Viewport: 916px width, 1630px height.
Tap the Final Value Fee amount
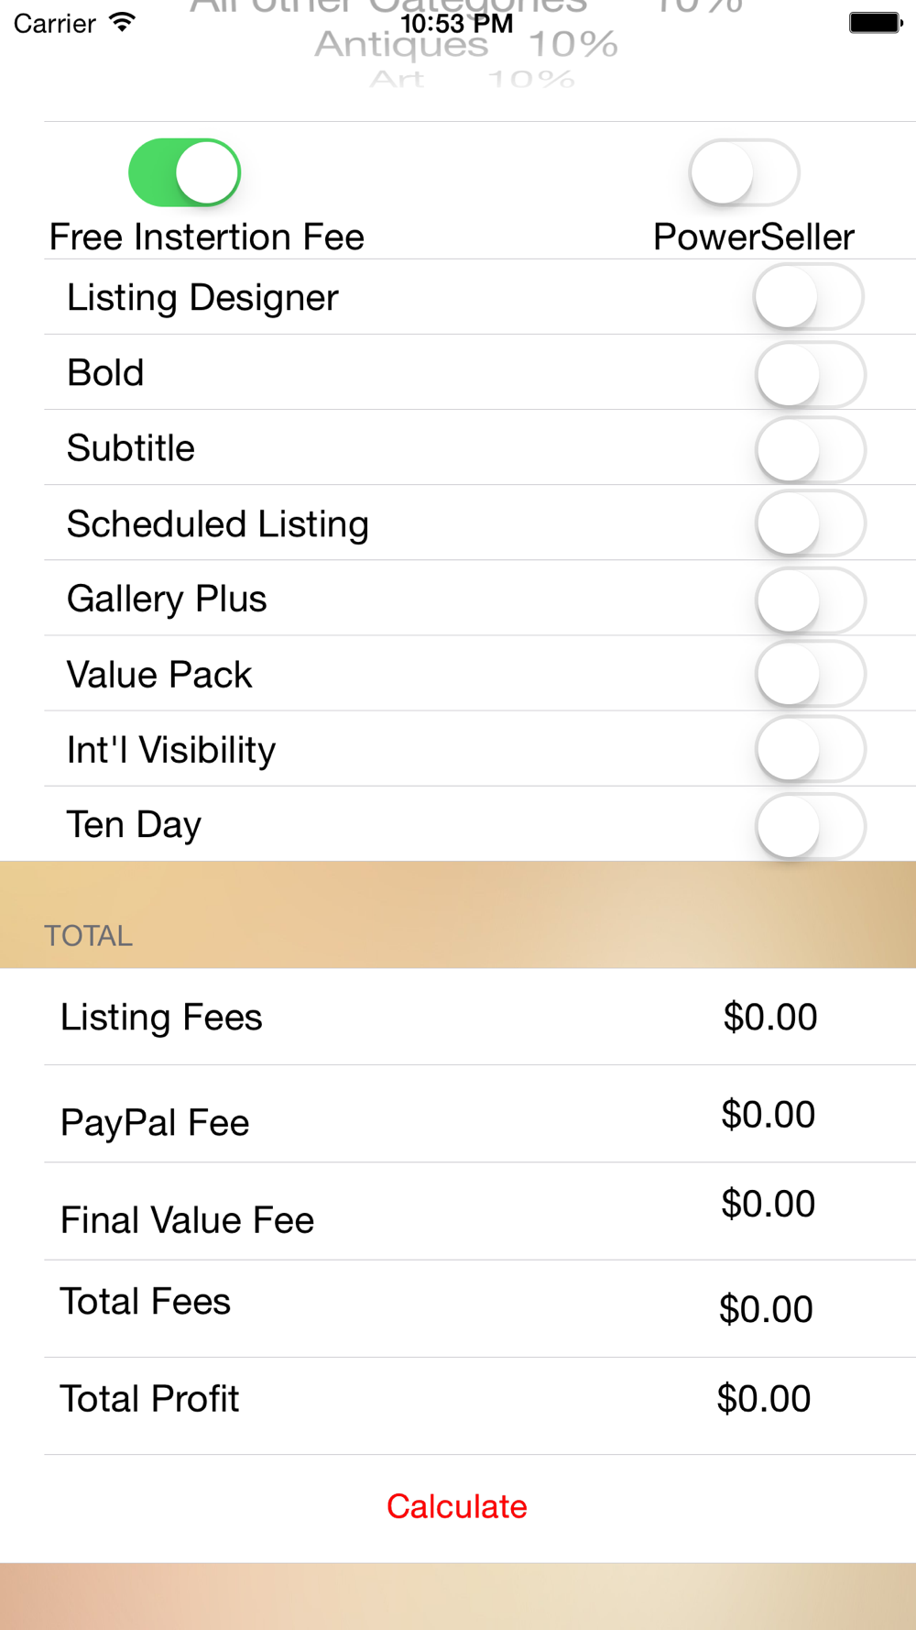pyautogui.click(x=768, y=1203)
